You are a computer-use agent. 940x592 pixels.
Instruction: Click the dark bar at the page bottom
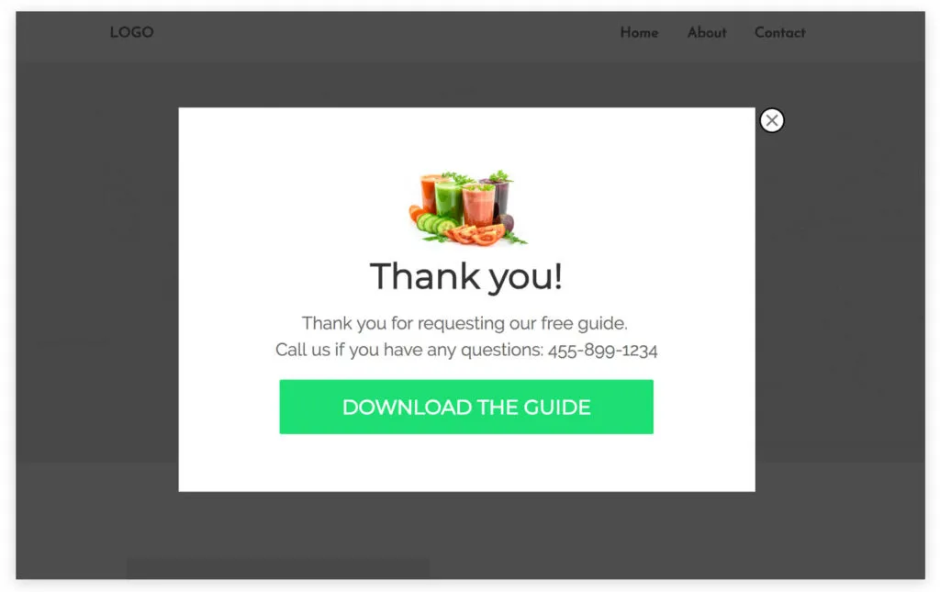point(278,569)
